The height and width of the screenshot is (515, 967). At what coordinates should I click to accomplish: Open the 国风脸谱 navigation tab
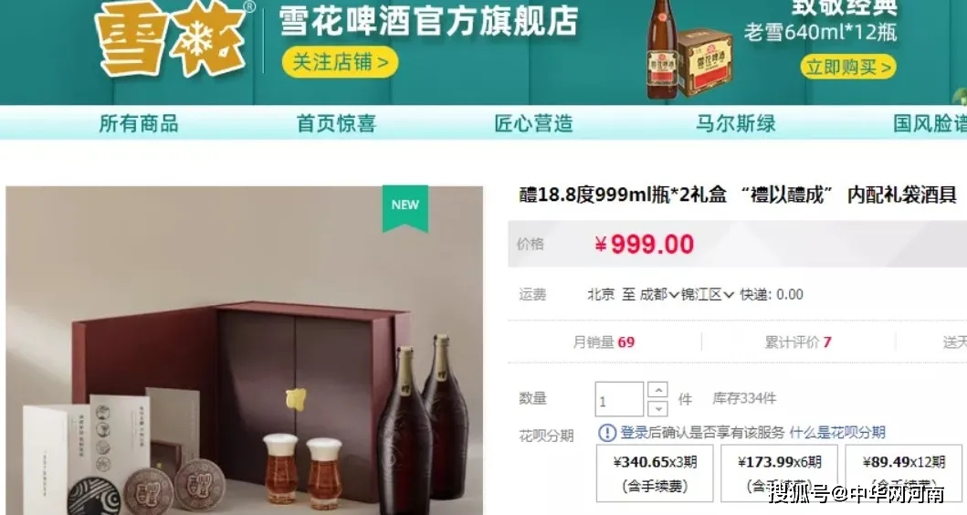(930, 123)
